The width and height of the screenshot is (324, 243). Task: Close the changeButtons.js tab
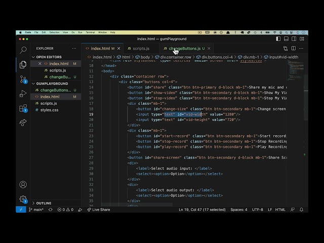(x=209, y=49)
